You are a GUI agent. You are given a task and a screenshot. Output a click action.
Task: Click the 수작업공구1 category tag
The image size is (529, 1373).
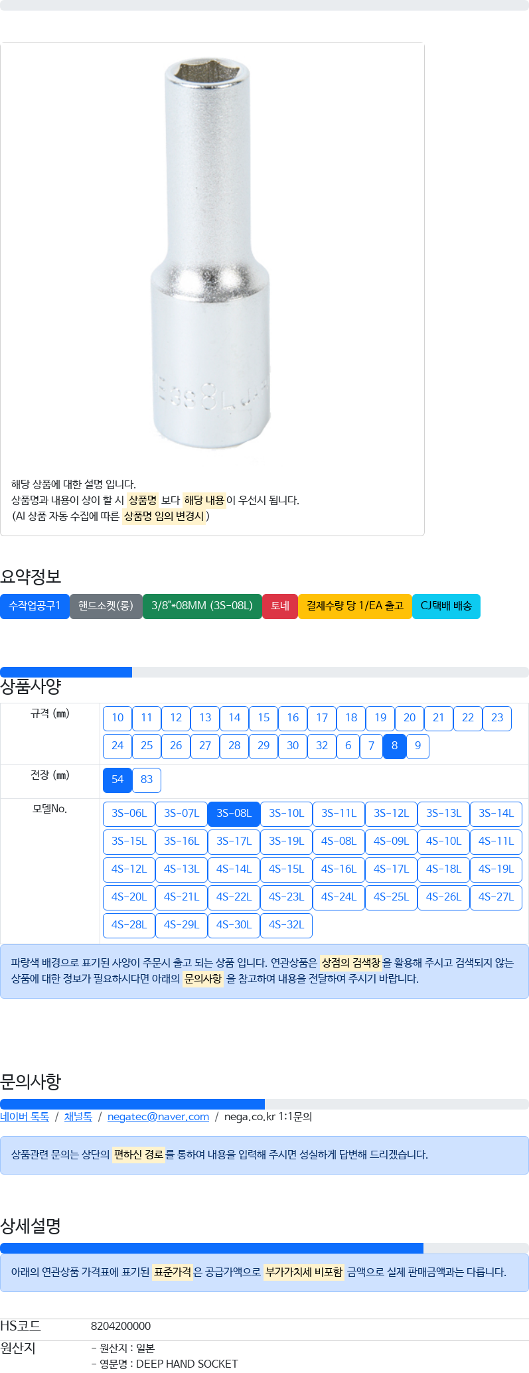point(35,606)
